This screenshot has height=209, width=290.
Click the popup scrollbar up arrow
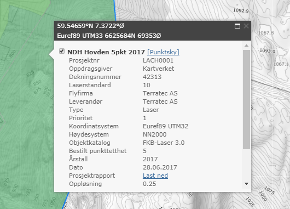pyautogui.click(x=246, y=46)
